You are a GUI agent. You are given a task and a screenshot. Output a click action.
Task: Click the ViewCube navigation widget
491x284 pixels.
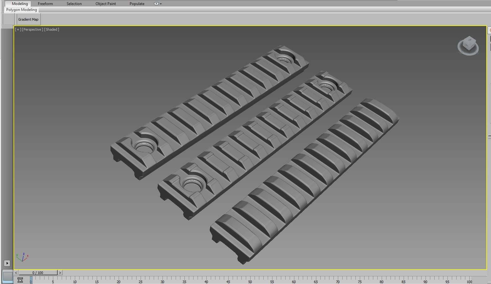pos(468,45)
